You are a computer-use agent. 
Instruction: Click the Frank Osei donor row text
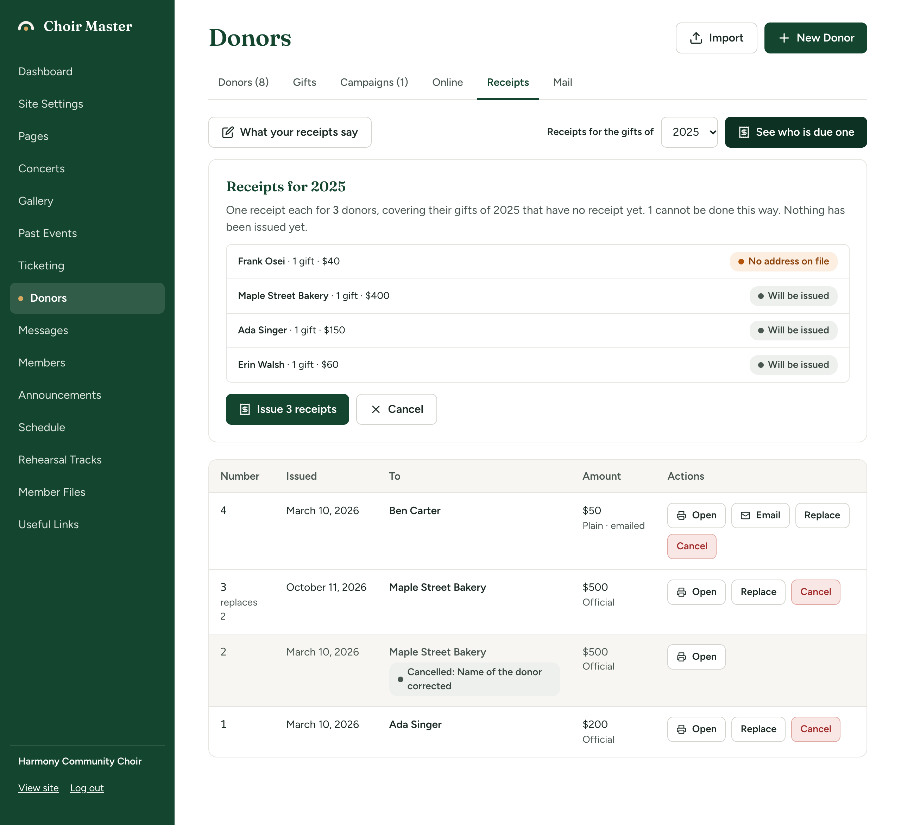click(x=289, y=261)
